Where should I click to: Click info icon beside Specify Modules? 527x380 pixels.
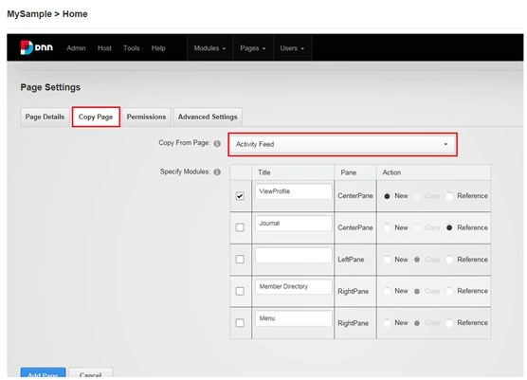[217, 172]
